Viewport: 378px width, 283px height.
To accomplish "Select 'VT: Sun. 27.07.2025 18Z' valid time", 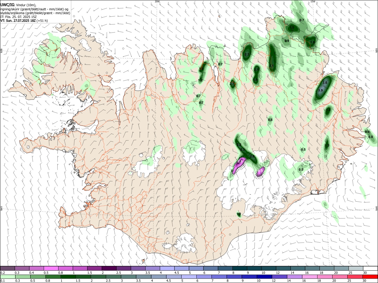I will click(x=18, y=21).
